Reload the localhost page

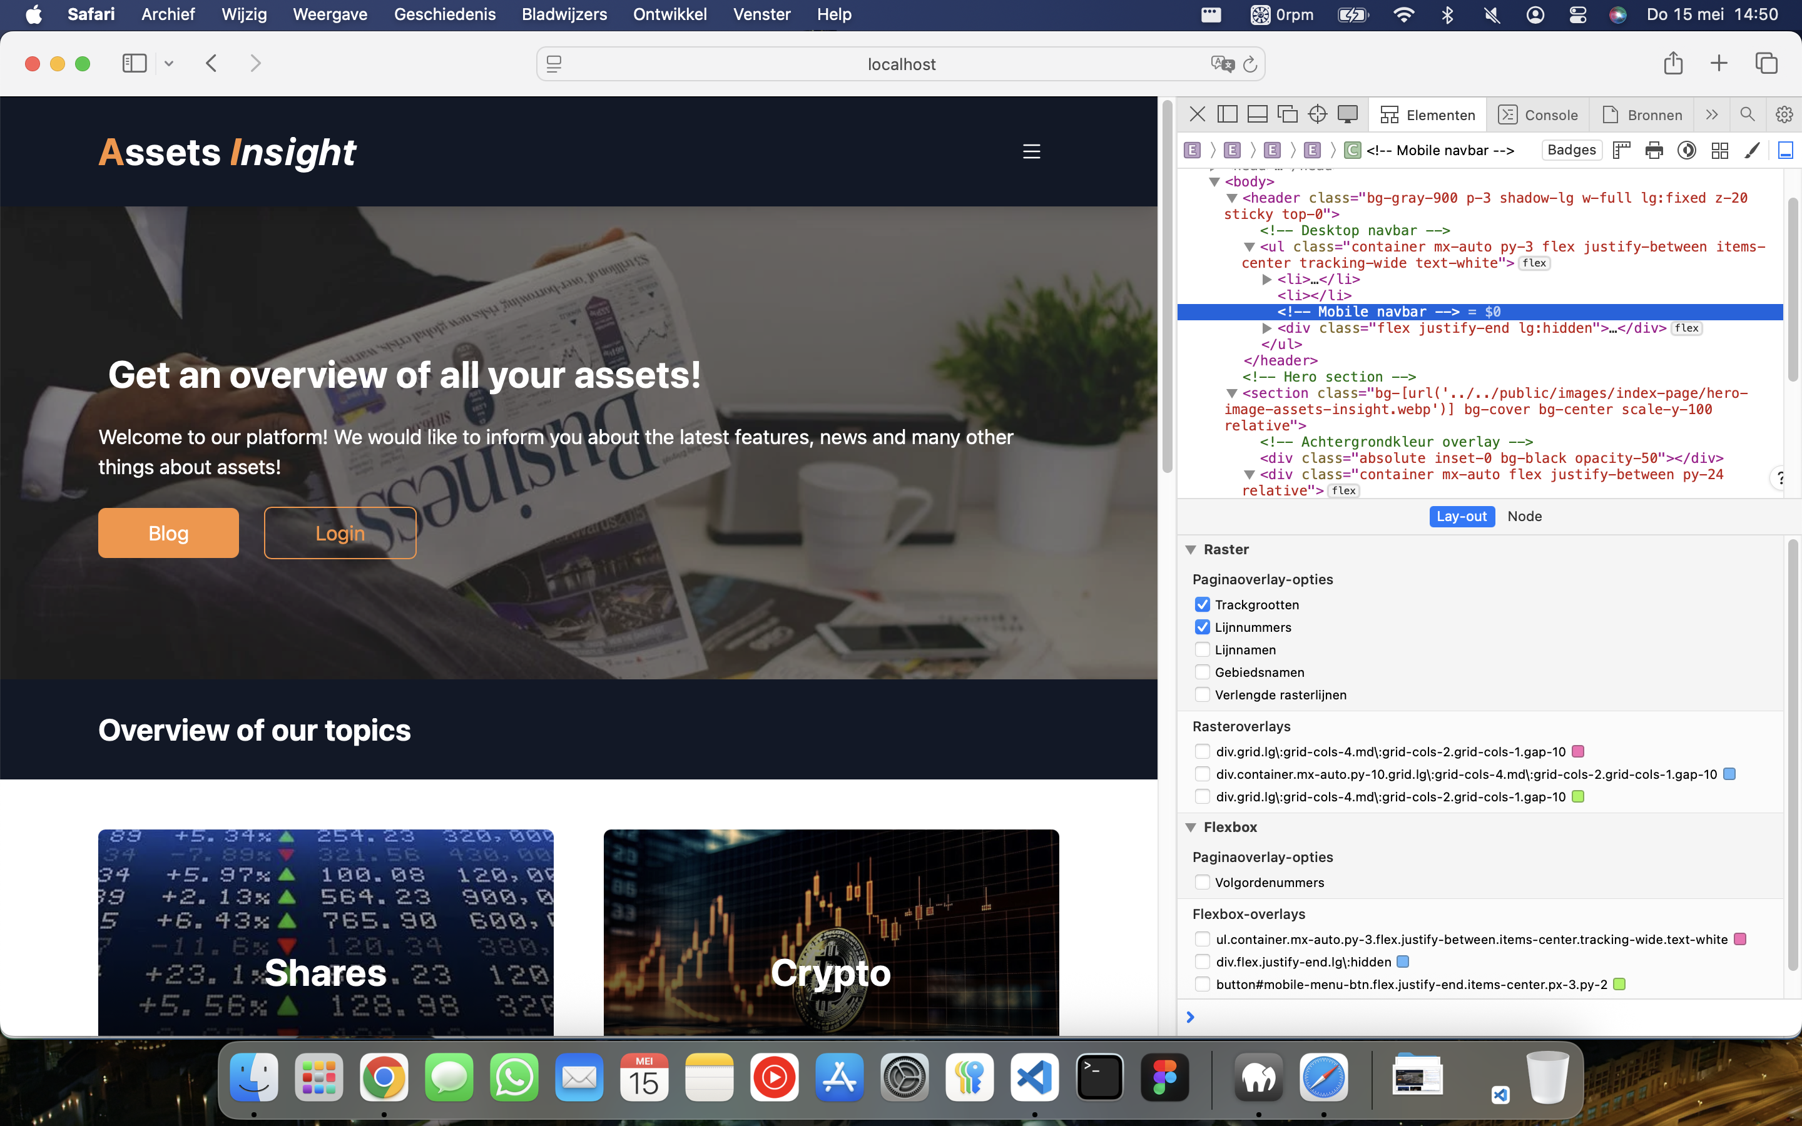click(1250, 65)
